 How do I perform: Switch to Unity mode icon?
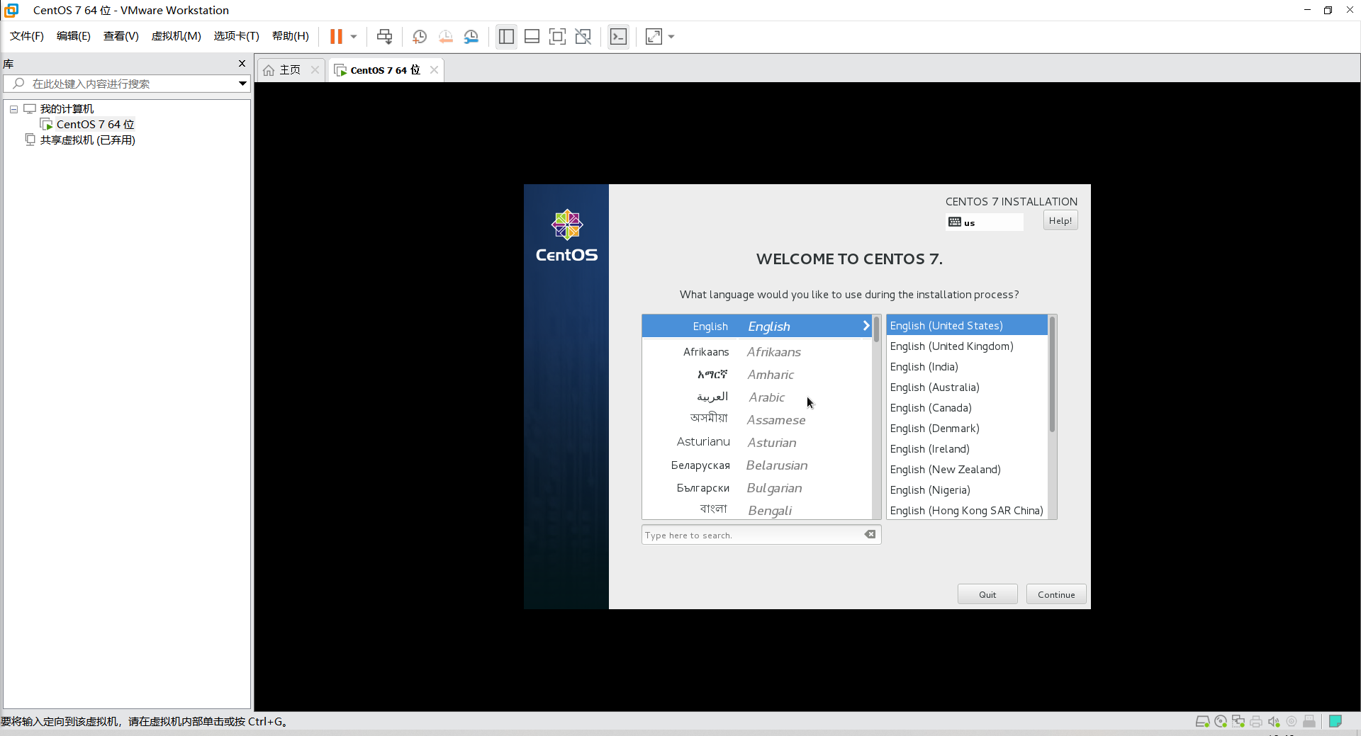583,36
